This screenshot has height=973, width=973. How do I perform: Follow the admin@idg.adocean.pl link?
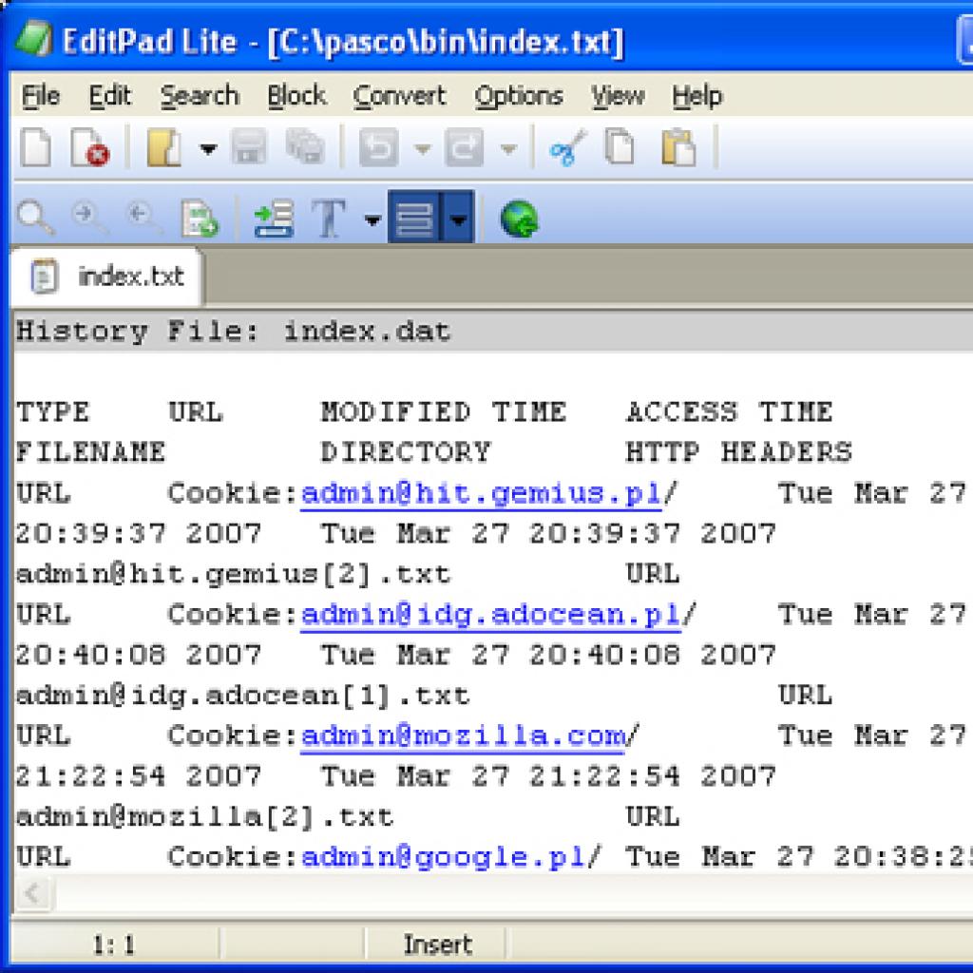click(x=491, y=615)
